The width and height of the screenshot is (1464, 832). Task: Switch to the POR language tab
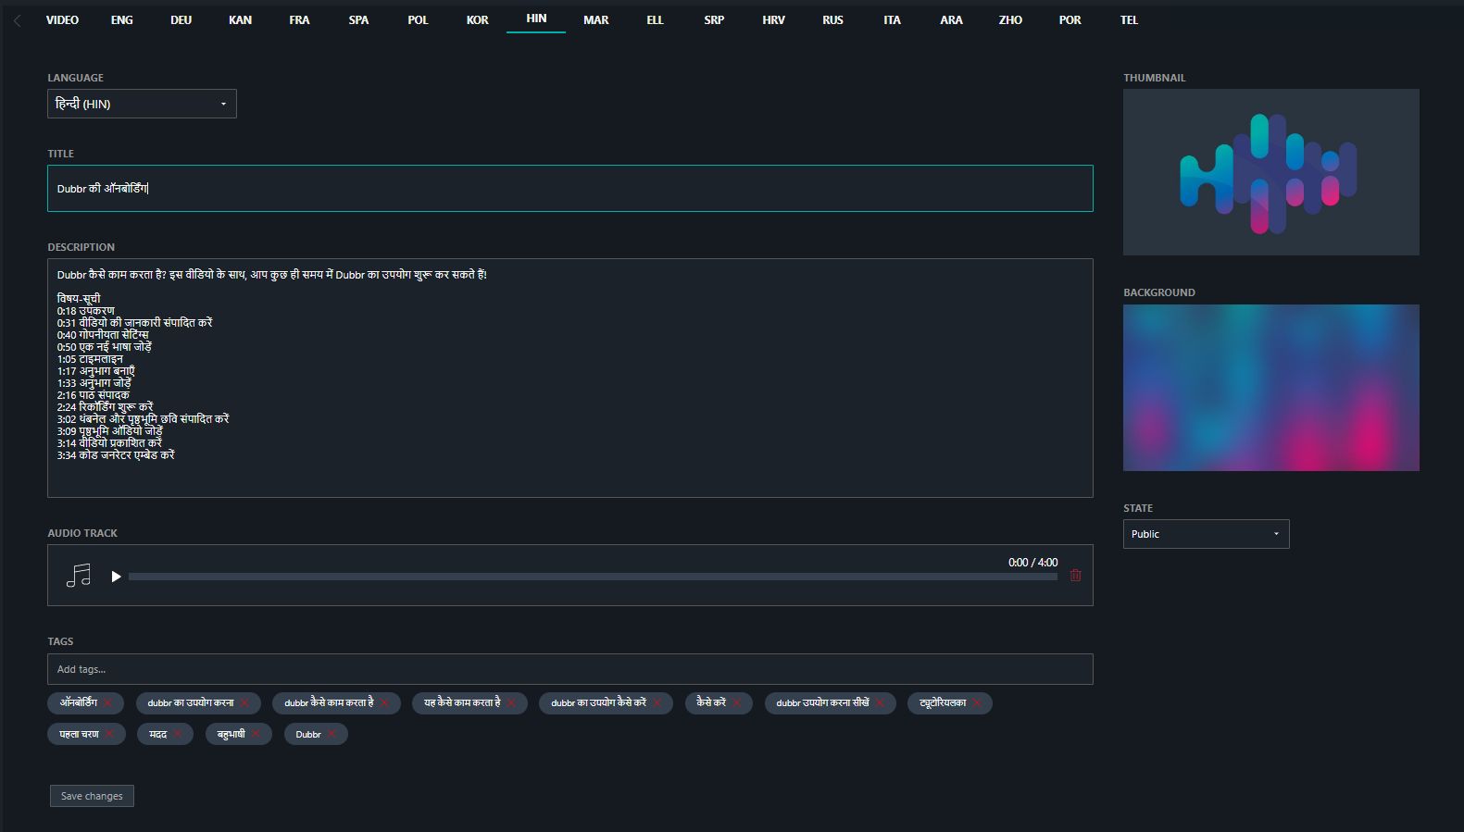(1070, 19)
